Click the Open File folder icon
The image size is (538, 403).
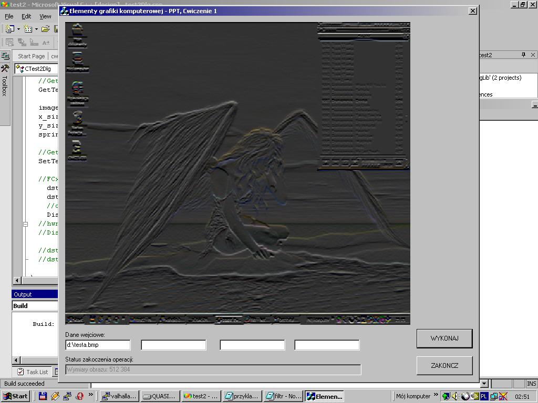[46, 29]
